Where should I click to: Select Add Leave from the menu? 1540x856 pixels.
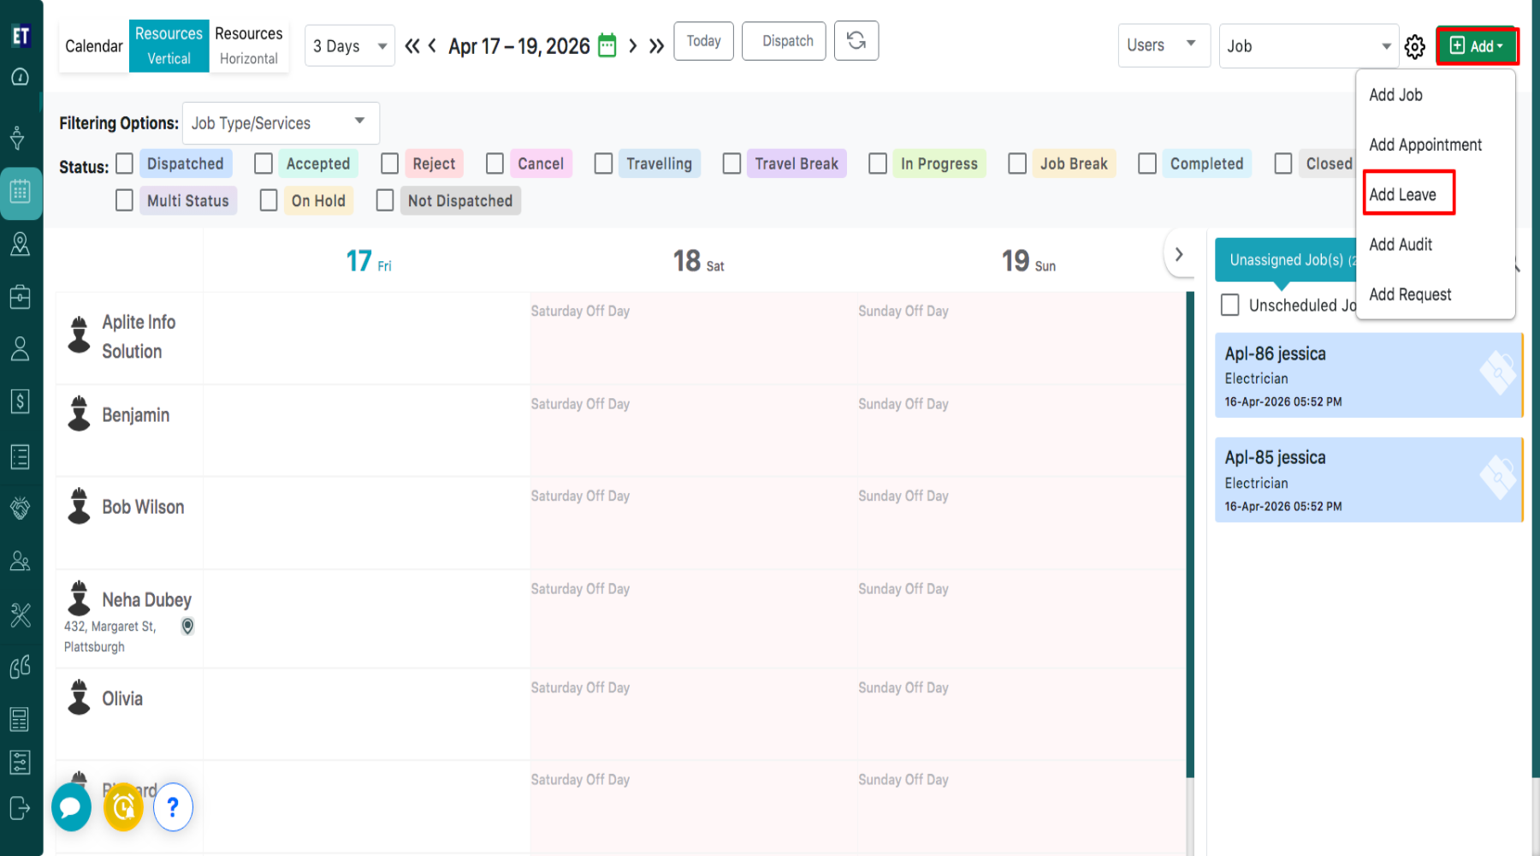[1403, 194]
